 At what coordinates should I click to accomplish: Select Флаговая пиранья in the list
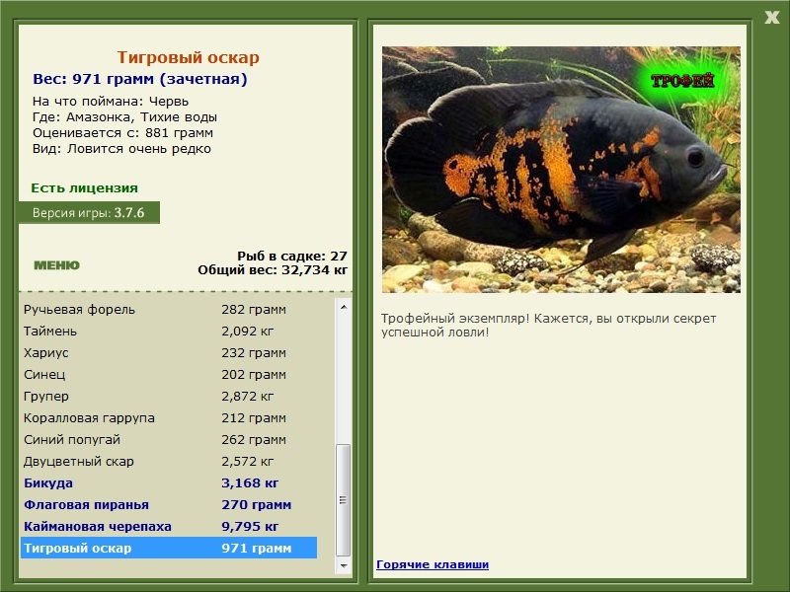coord(169,504)
